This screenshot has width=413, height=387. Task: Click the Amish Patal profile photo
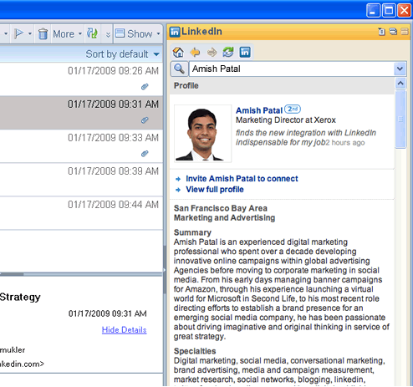click(x=202, y=134)
